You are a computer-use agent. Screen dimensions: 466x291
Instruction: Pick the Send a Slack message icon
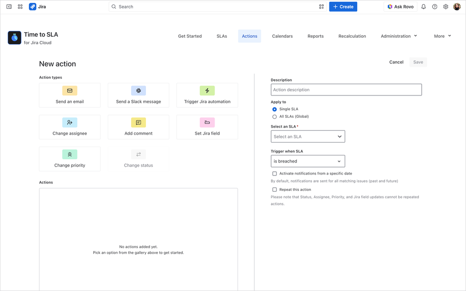pyautogui.click(x=139, y=91)
